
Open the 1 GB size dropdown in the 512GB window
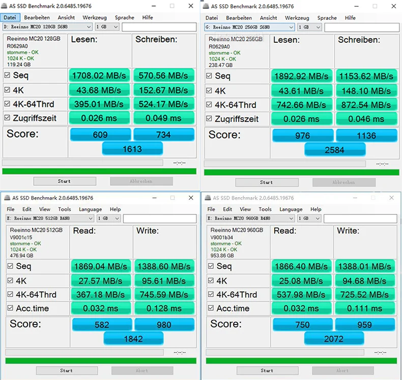[108, 219]
